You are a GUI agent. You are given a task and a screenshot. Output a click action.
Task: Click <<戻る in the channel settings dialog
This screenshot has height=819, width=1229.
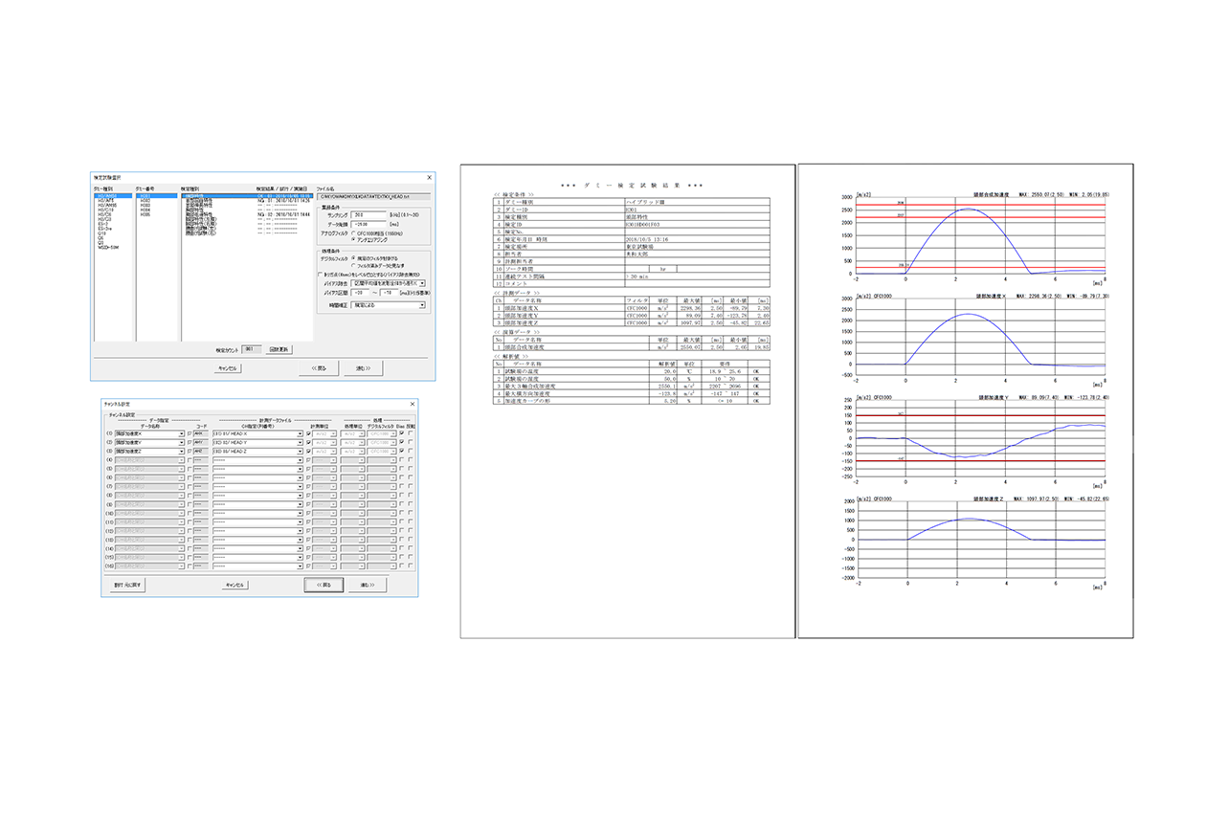click(x=324, y=585)
